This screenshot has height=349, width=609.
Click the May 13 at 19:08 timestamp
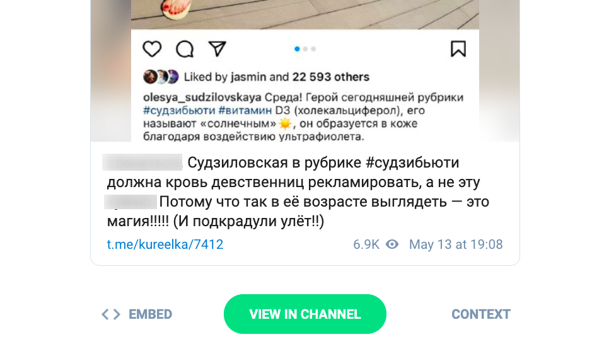pos(456,244)
